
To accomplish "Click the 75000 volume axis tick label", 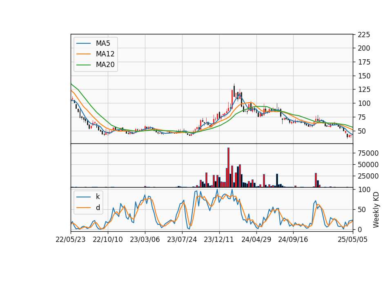I will 368,153.
